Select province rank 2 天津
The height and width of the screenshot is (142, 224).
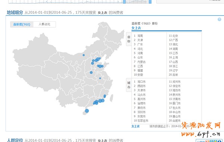138,40
